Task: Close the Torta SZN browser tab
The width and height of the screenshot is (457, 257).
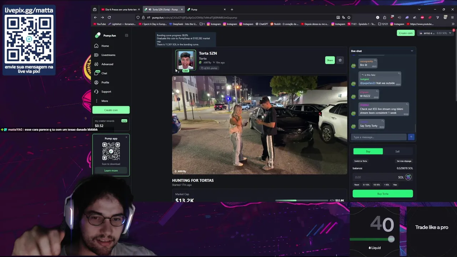Action: pos(182,10)
